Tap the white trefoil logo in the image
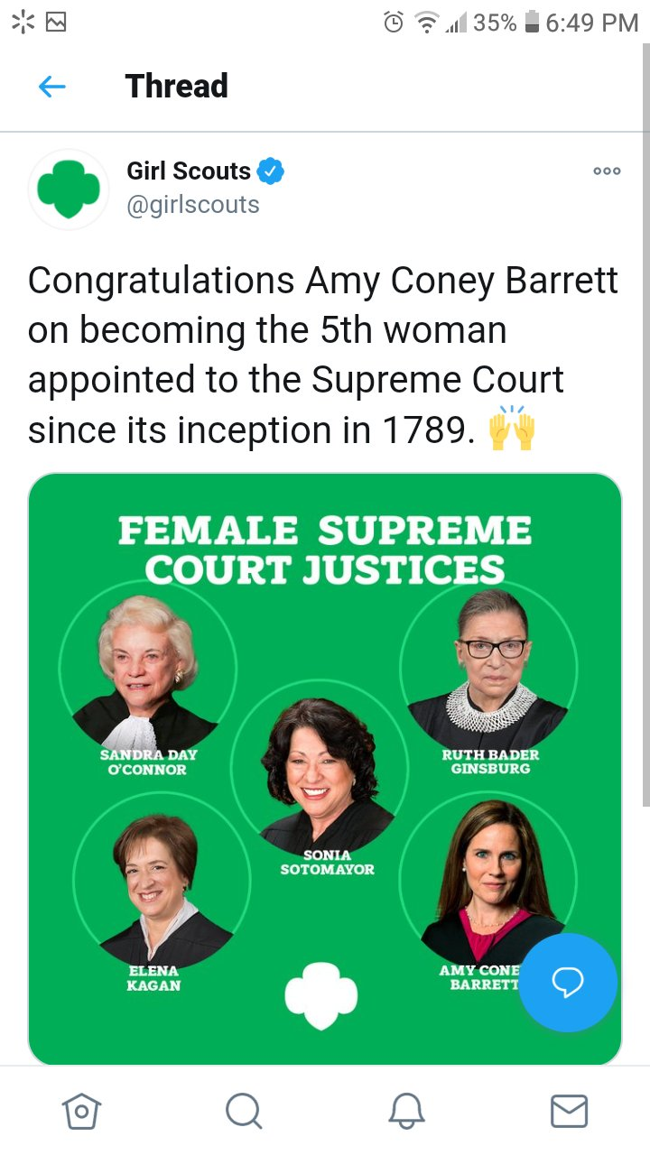Viewport: 650px width, 1155px height. (321, 994)
